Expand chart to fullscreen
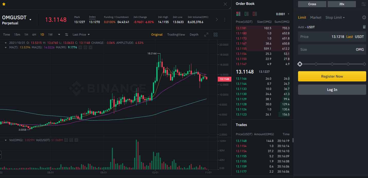This screenshot has height=178, width=368. click(x=206, y=35)
